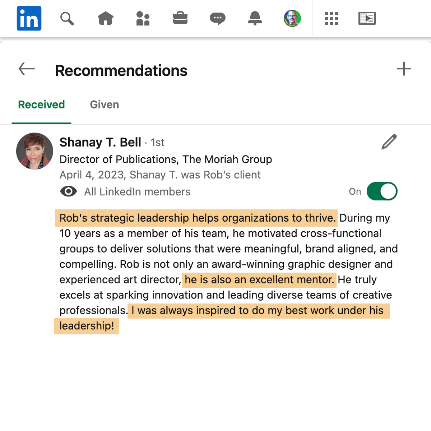Turn off the recommendation On toggle
The height and width of the screenshot is (431, 431).
382,191
